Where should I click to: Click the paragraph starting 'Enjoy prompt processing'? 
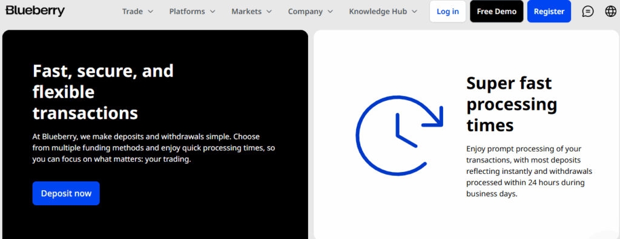pyautogui.click(x=529, y=171)
